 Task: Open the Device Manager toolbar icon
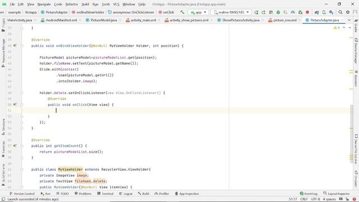click(324, 12)
